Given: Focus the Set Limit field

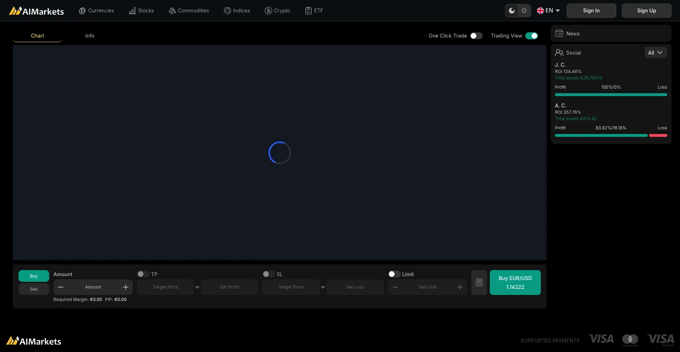Looking at the screenshot, I should point(427,287).
